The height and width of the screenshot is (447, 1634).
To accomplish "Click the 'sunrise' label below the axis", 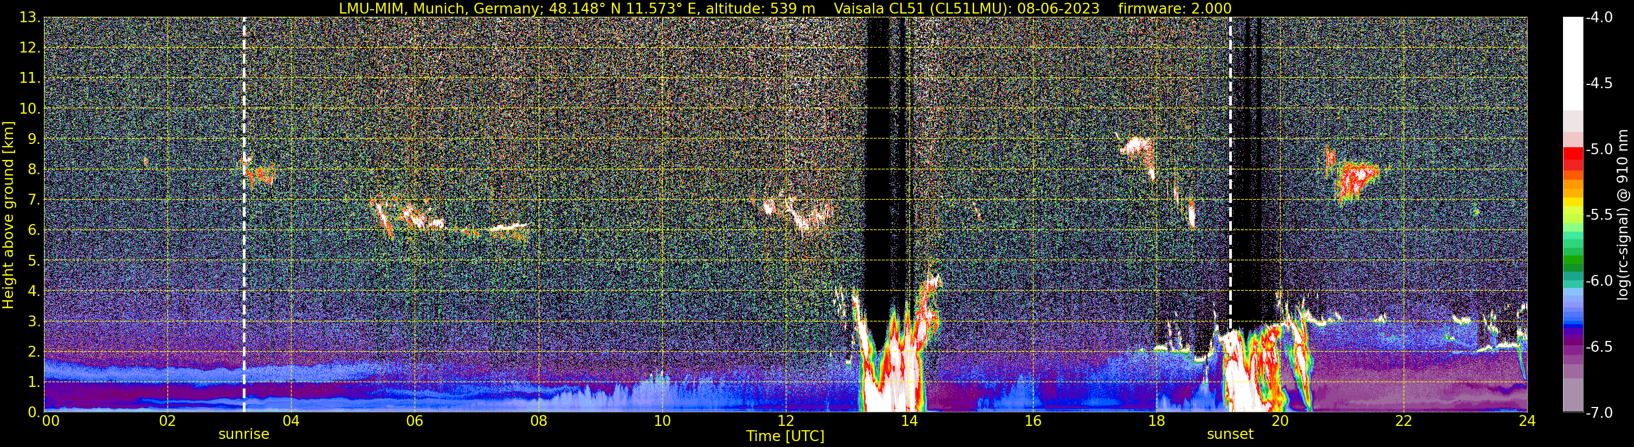I will tap(243, 435).
